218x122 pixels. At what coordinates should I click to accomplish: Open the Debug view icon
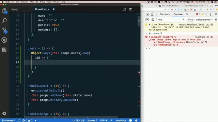click(x=4, y=40)
